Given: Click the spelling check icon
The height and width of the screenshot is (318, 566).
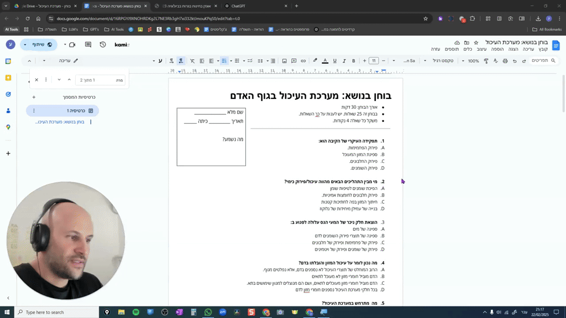Looking at the screenshot, I should click(x=495, y=61).
